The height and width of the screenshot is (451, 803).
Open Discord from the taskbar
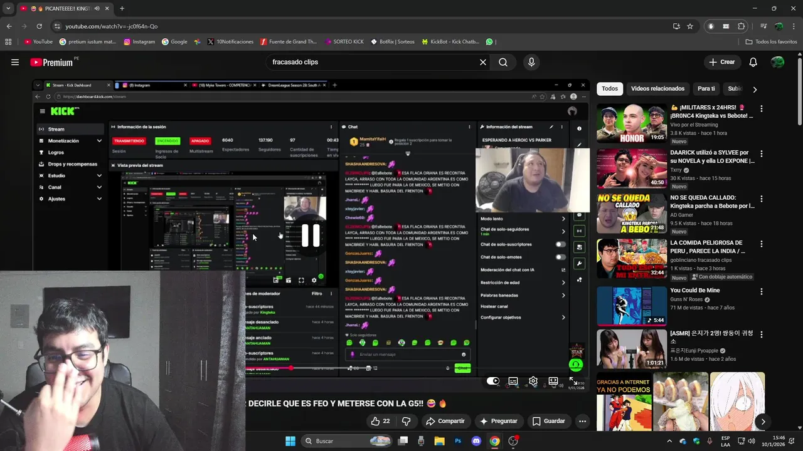[x=476, y=441]
